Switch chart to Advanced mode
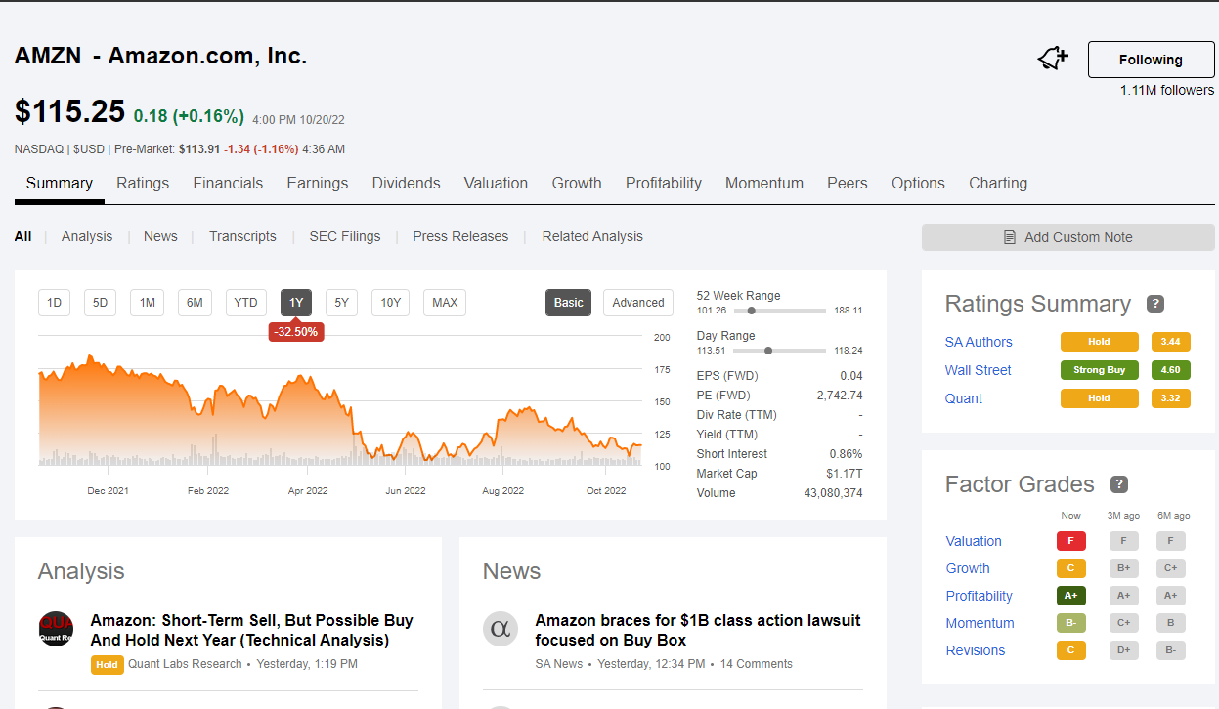 (638, 303)
